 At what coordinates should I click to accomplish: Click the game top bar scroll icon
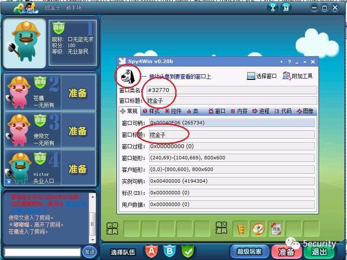(x=286, y=8)
